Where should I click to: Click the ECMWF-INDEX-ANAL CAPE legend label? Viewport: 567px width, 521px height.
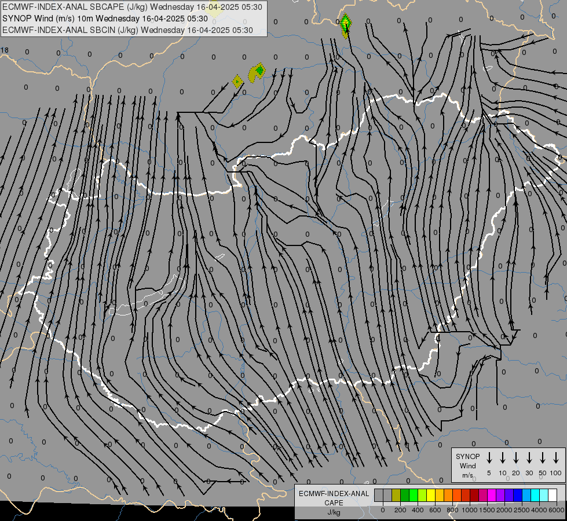coord(334,502)
